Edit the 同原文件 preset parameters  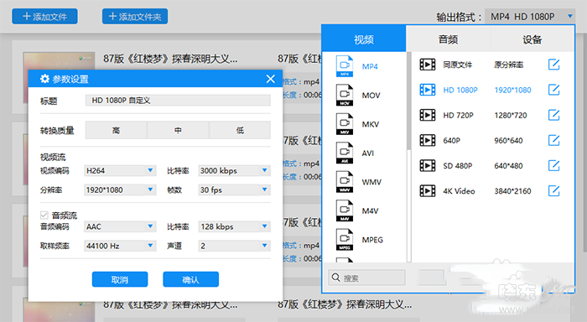[x=553, y=65]
